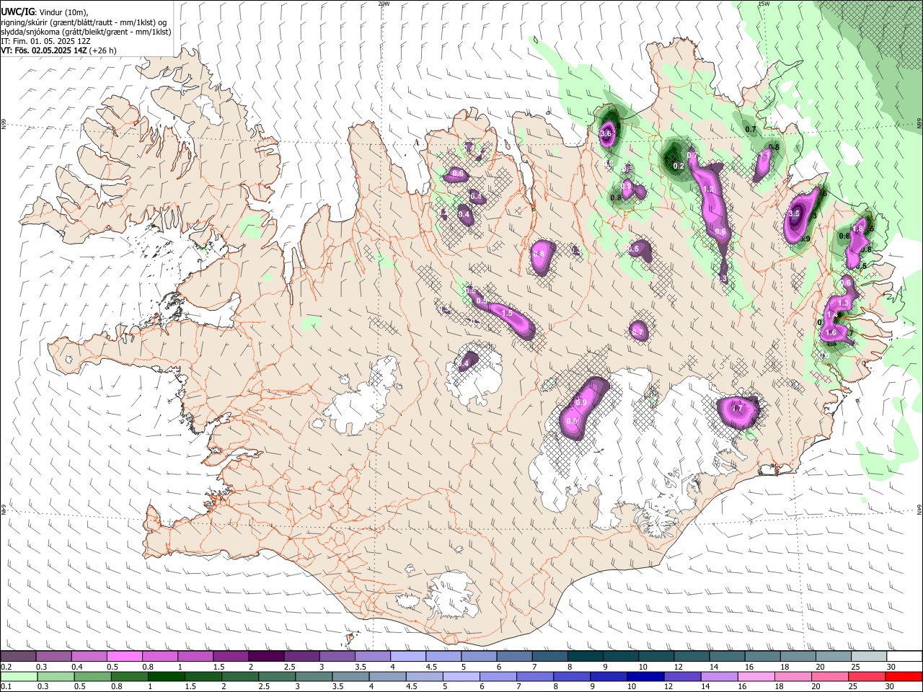Click the '3.6' snowfall value on the map
The width and height of the screenshot is (923, 692).
[606, 133]
